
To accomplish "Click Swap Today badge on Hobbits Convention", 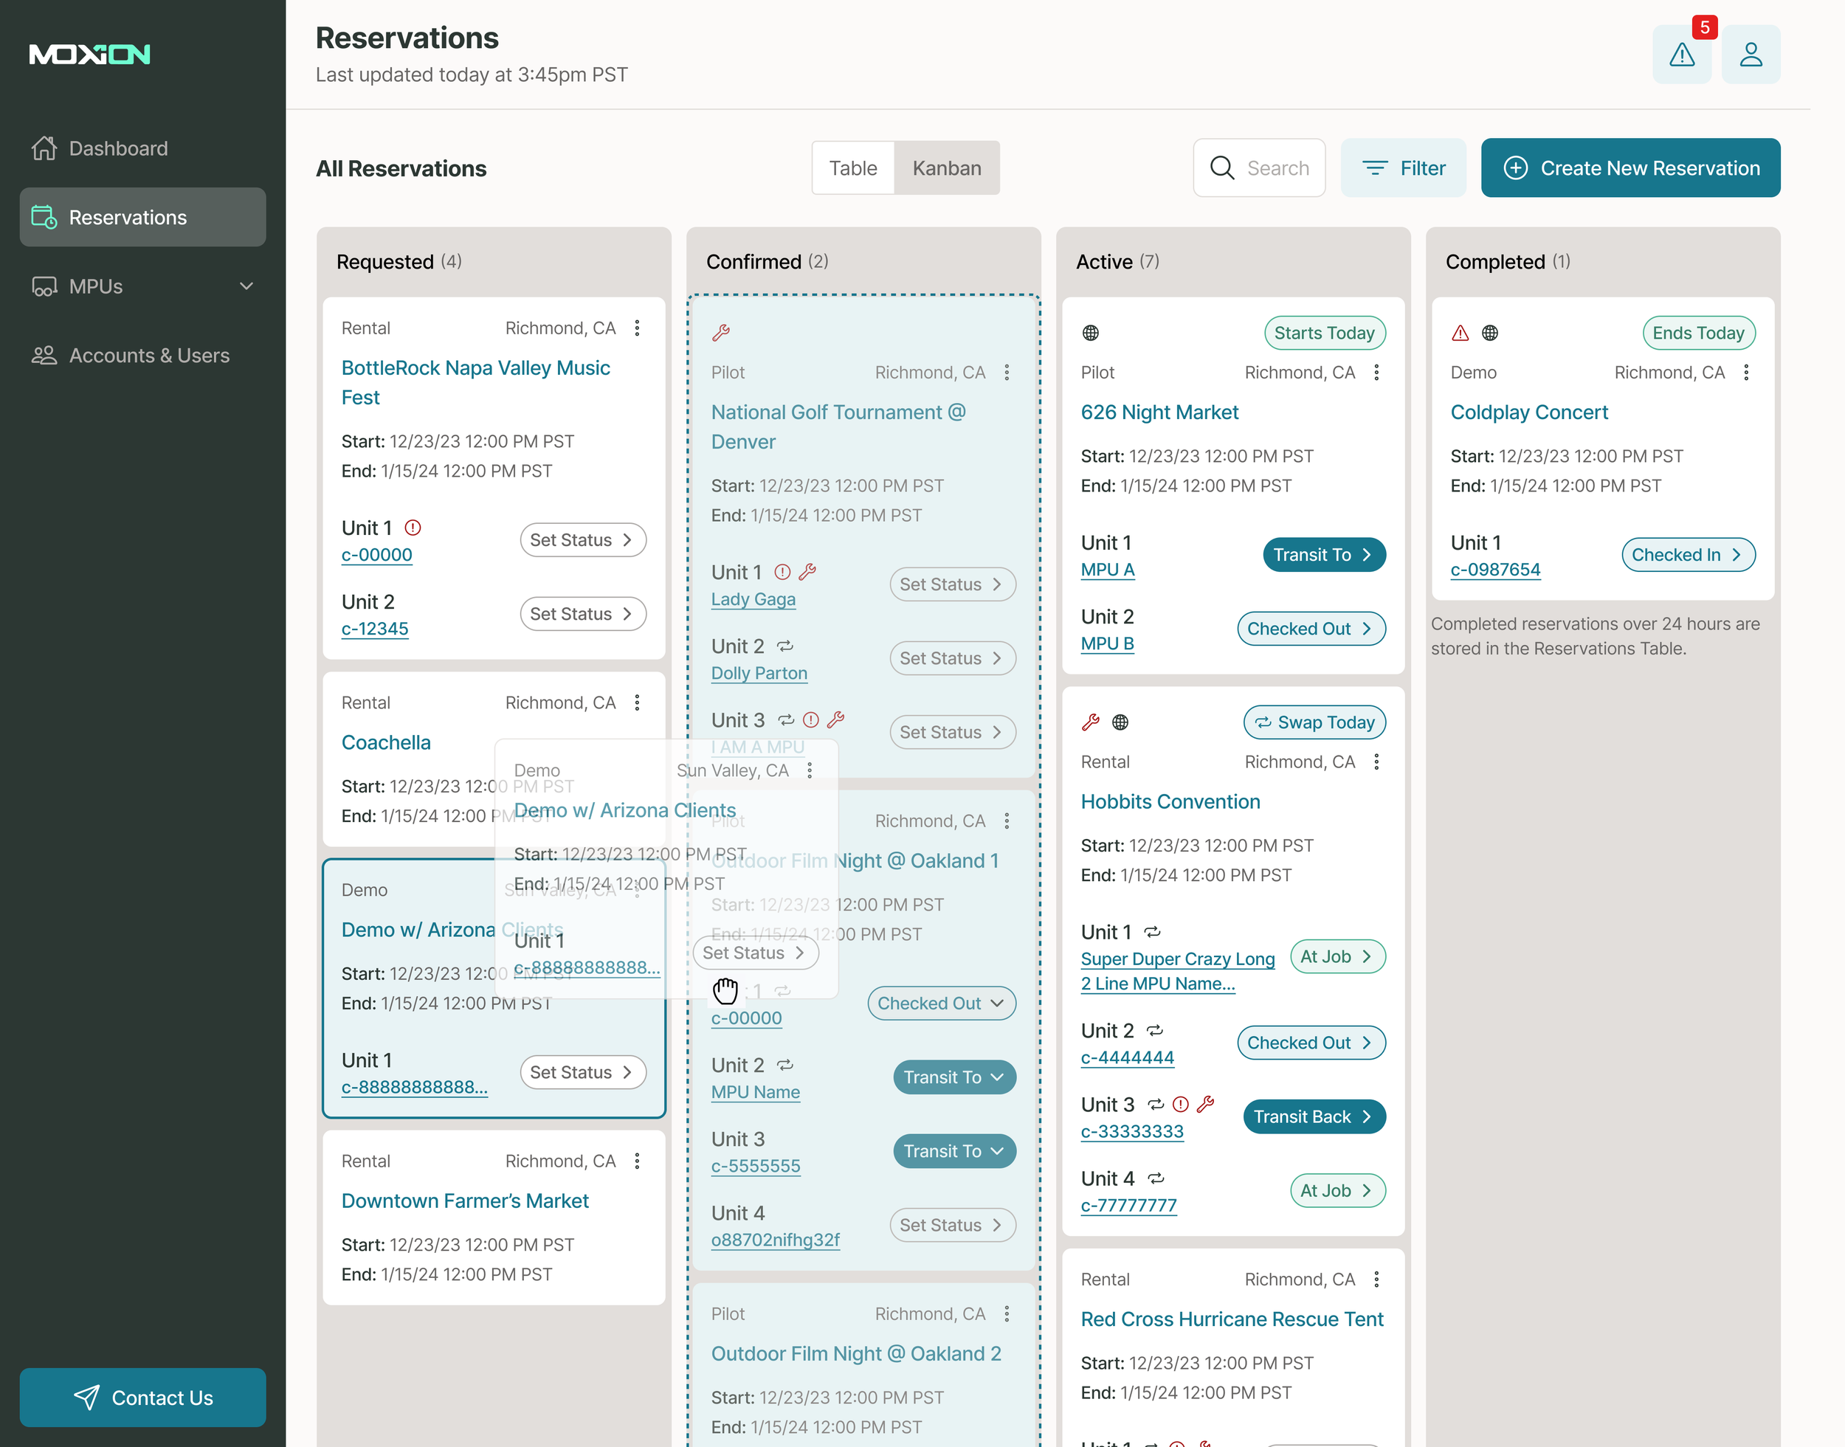I will 1314,722.
